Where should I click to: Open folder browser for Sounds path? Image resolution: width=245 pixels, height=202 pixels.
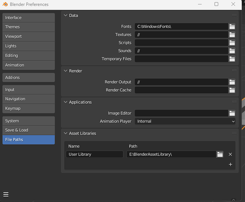tap(232, 51)
